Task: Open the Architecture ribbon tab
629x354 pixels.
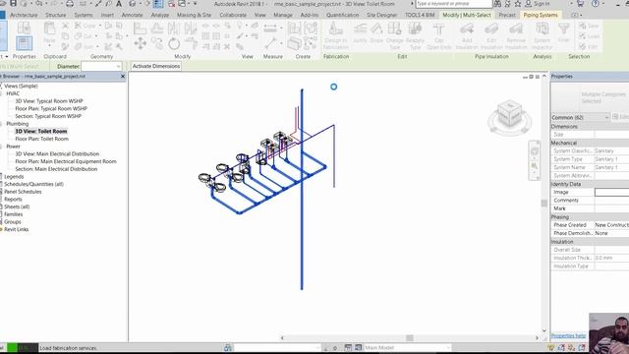Action: (24, 15)
